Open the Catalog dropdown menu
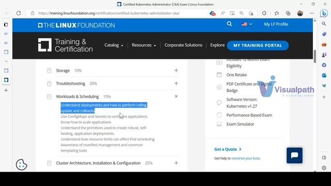 tap(114, 45)
